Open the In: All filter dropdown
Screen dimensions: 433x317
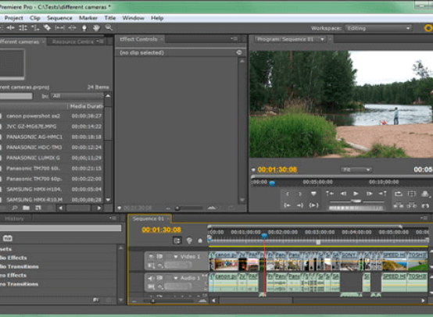pos(77,96)
